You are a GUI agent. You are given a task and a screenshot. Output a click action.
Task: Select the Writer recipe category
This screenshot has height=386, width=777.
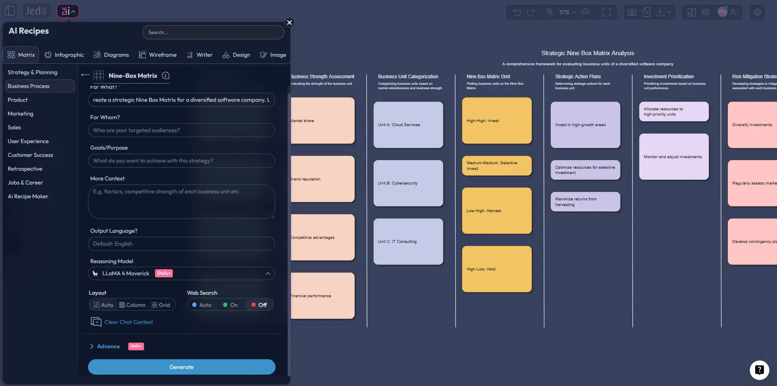point(200,55)
